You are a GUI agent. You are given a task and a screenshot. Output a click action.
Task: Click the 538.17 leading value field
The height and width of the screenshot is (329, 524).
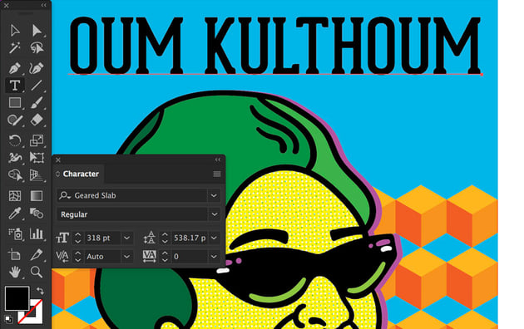190,238
